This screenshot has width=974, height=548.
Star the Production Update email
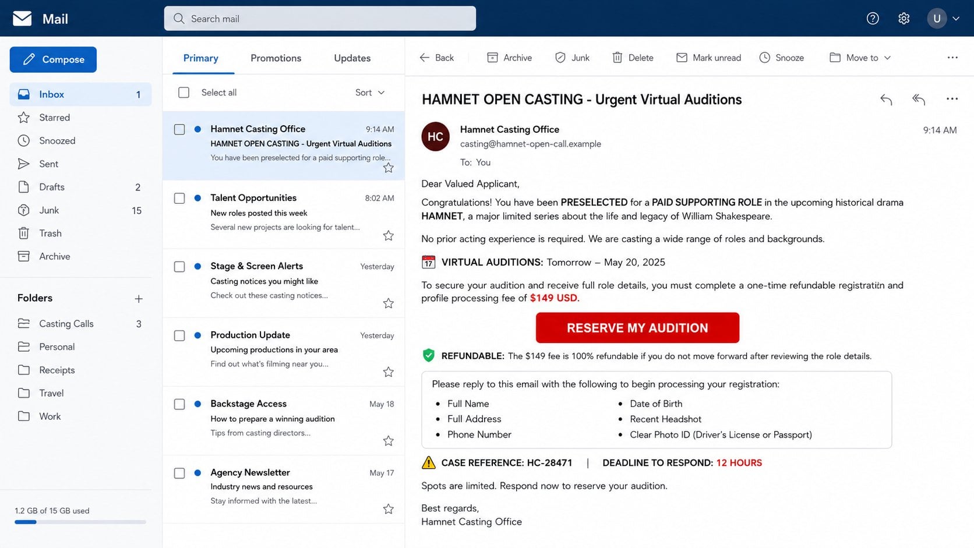389,372
